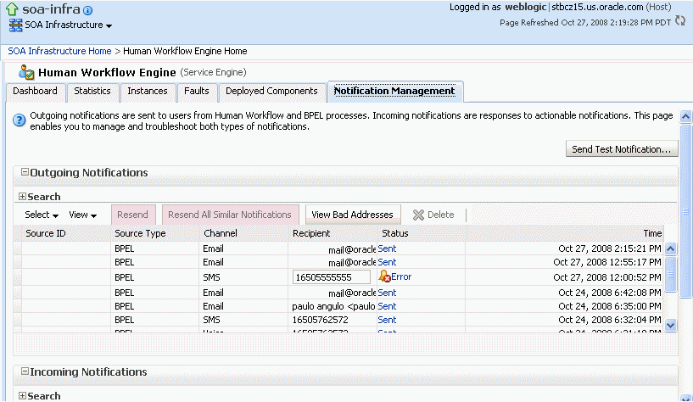Click the green up-arrow soa-infra icon
693x402 pixels.
[x=13, y=8]
